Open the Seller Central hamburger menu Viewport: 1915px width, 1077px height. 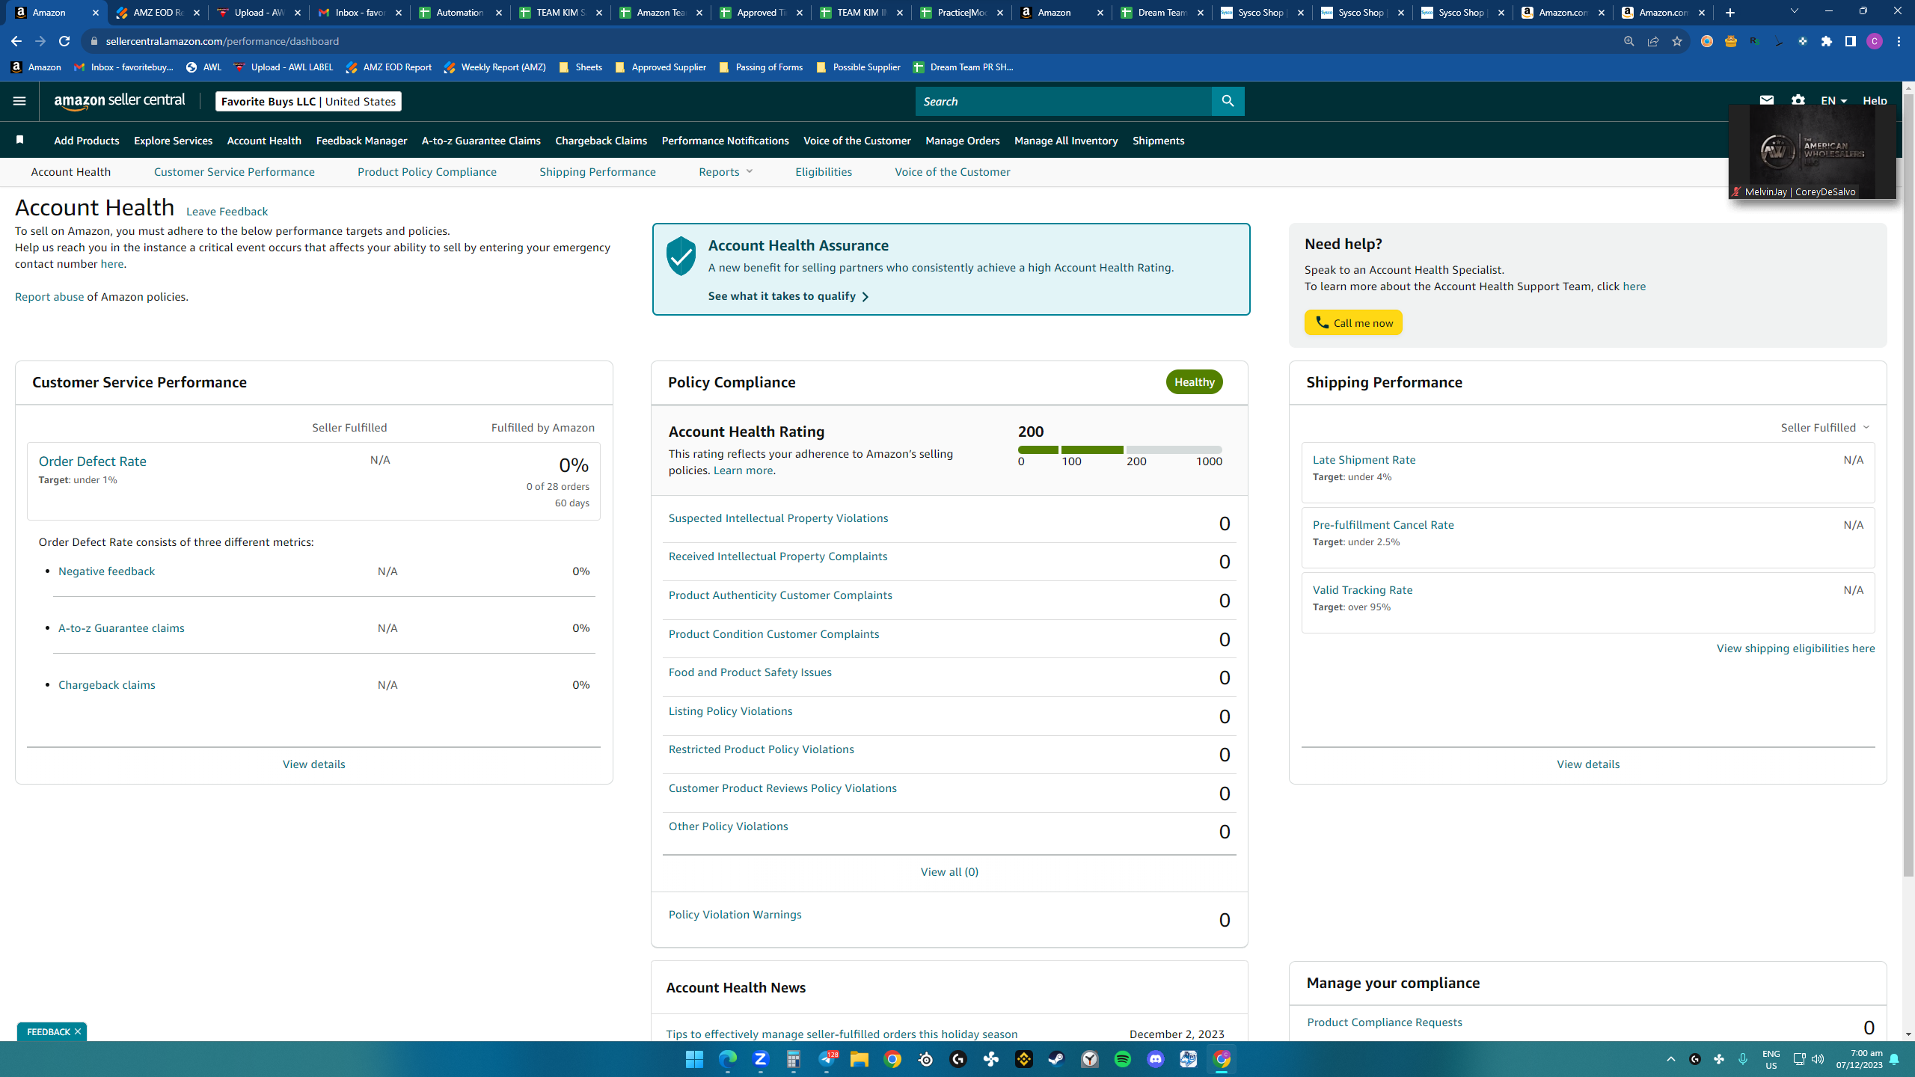point(19,101)
